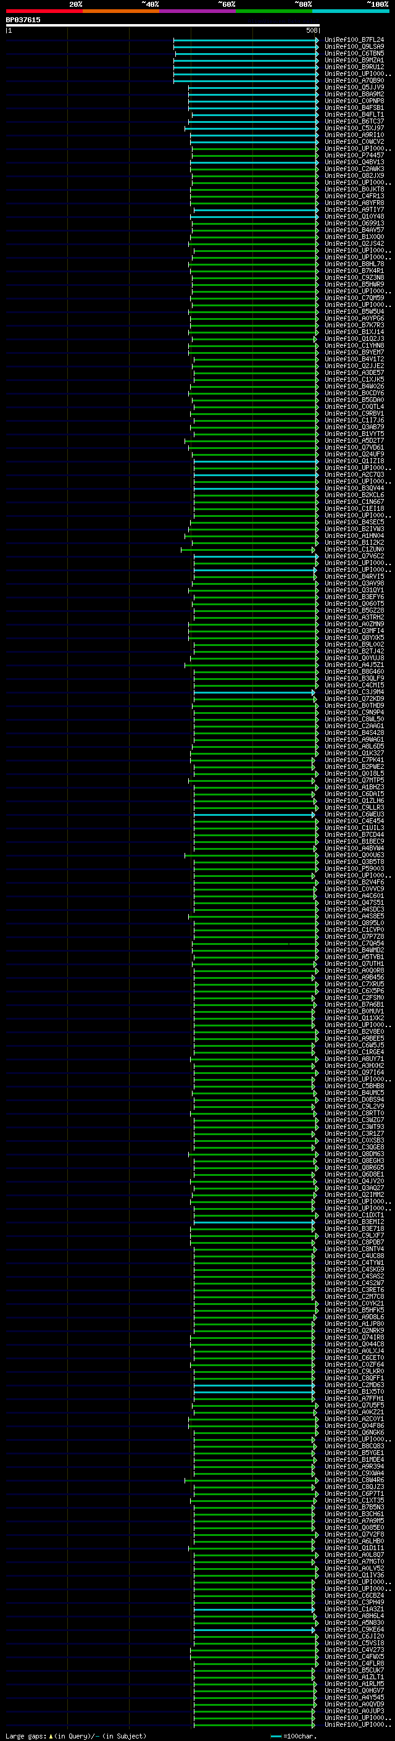The image size is (395, 1741).
Task: Select hit label UniRef100_A4Y545
Action: 354,1698
